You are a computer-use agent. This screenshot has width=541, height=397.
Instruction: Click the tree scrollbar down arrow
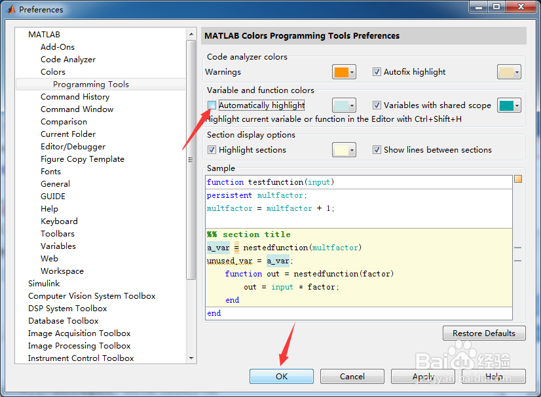coord(191,358)
